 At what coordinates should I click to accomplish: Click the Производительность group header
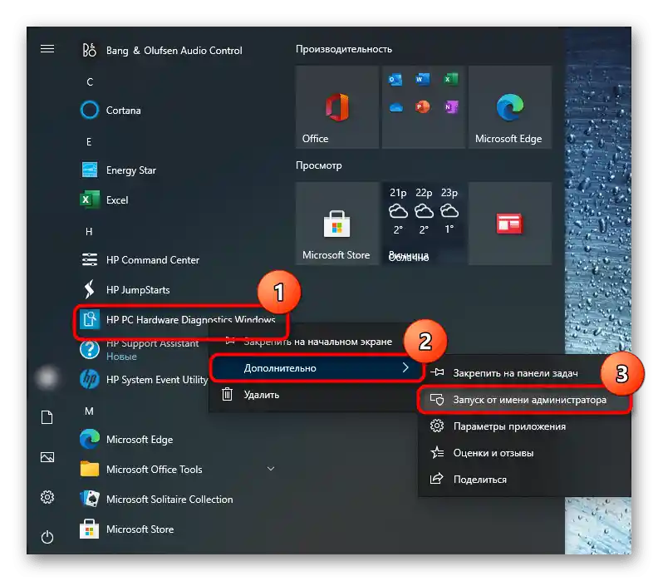344,49
